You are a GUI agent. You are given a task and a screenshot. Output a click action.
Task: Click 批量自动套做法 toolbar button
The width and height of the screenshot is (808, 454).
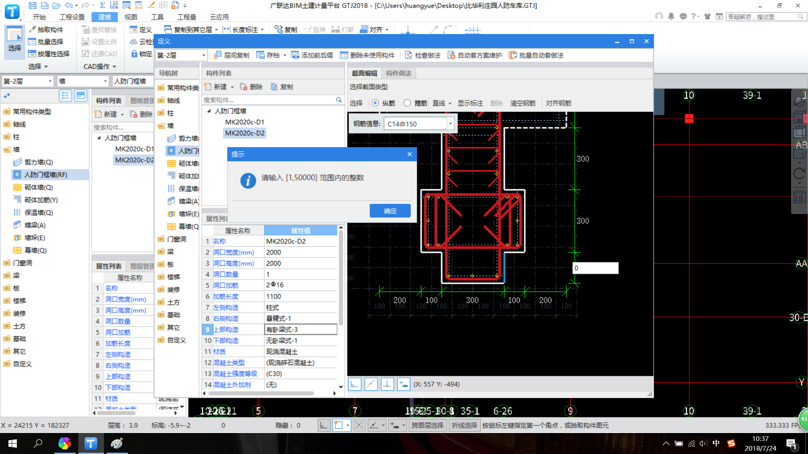click(537, 55)
